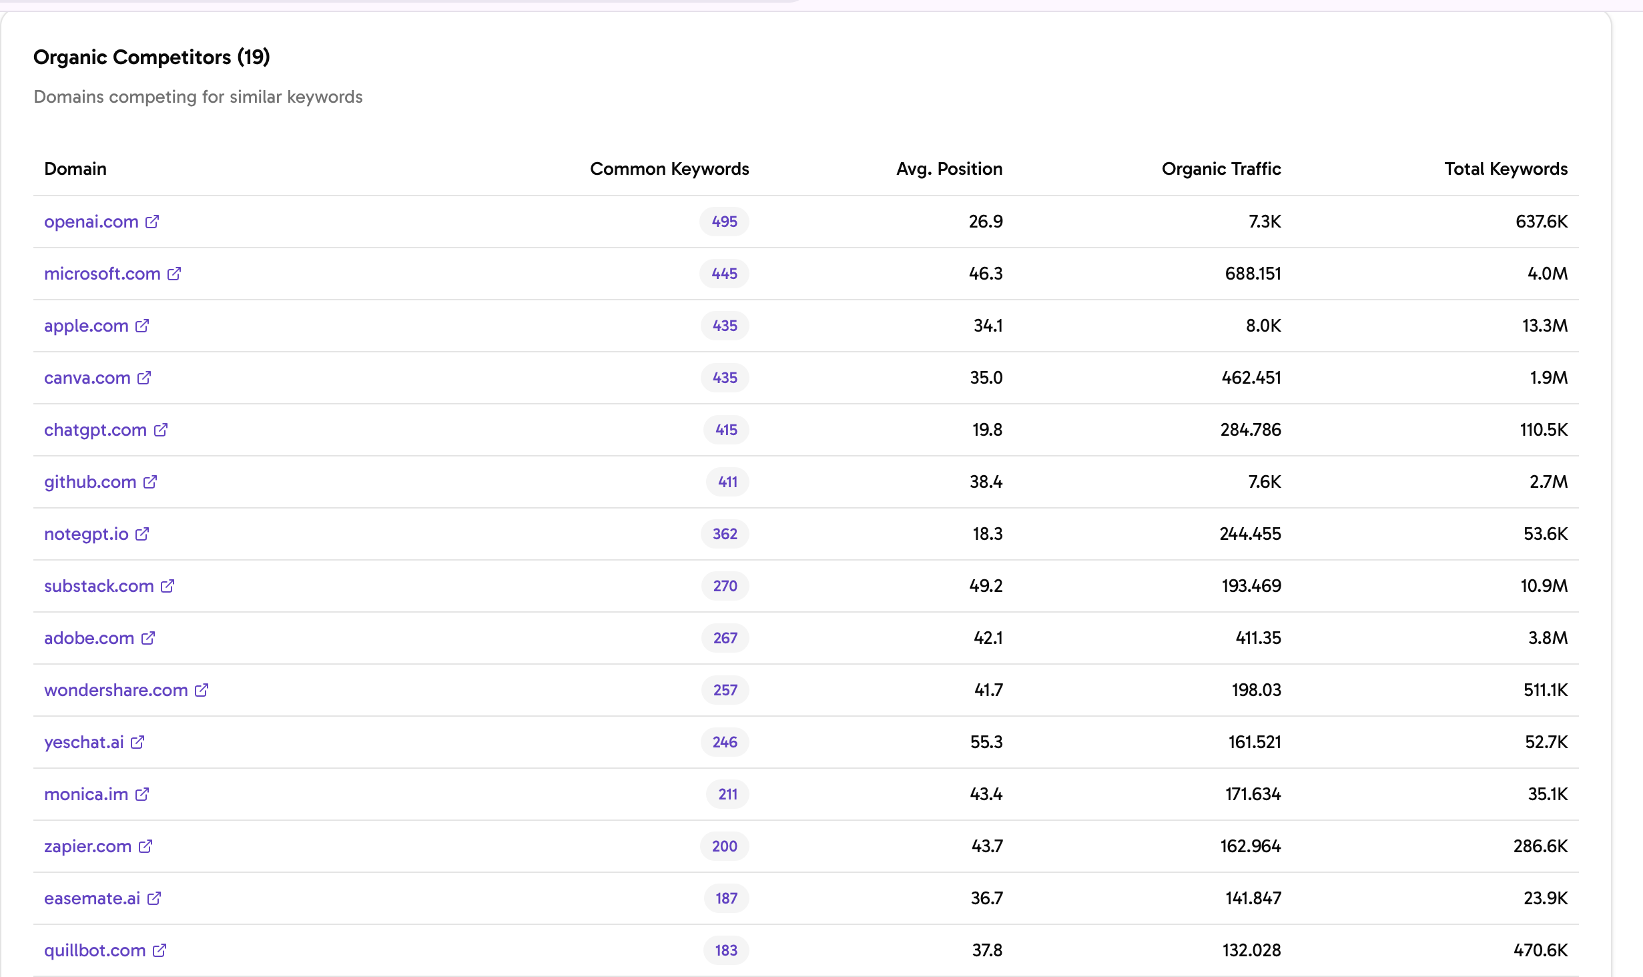Click the Organic Traffic column header

[1221, 169]
